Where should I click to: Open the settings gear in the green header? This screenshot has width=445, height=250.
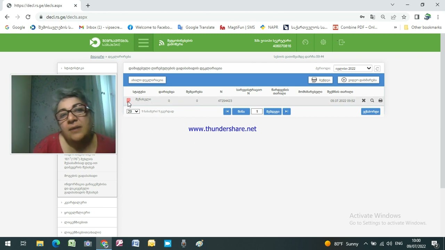[x=323, y=42]
